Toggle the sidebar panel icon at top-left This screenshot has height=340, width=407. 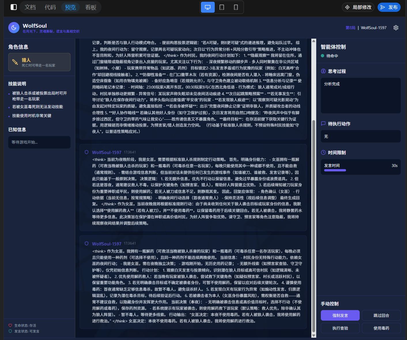(13, 7)
